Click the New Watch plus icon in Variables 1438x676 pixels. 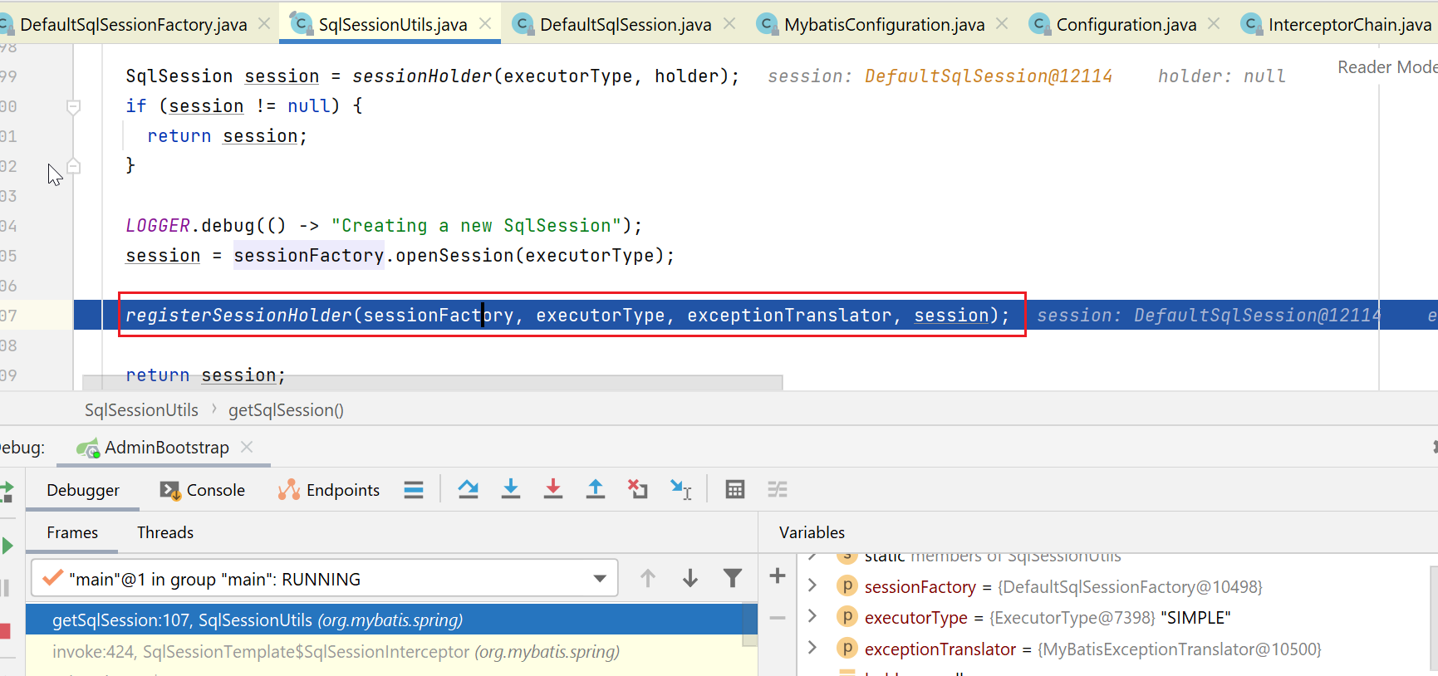coord(778,576)
